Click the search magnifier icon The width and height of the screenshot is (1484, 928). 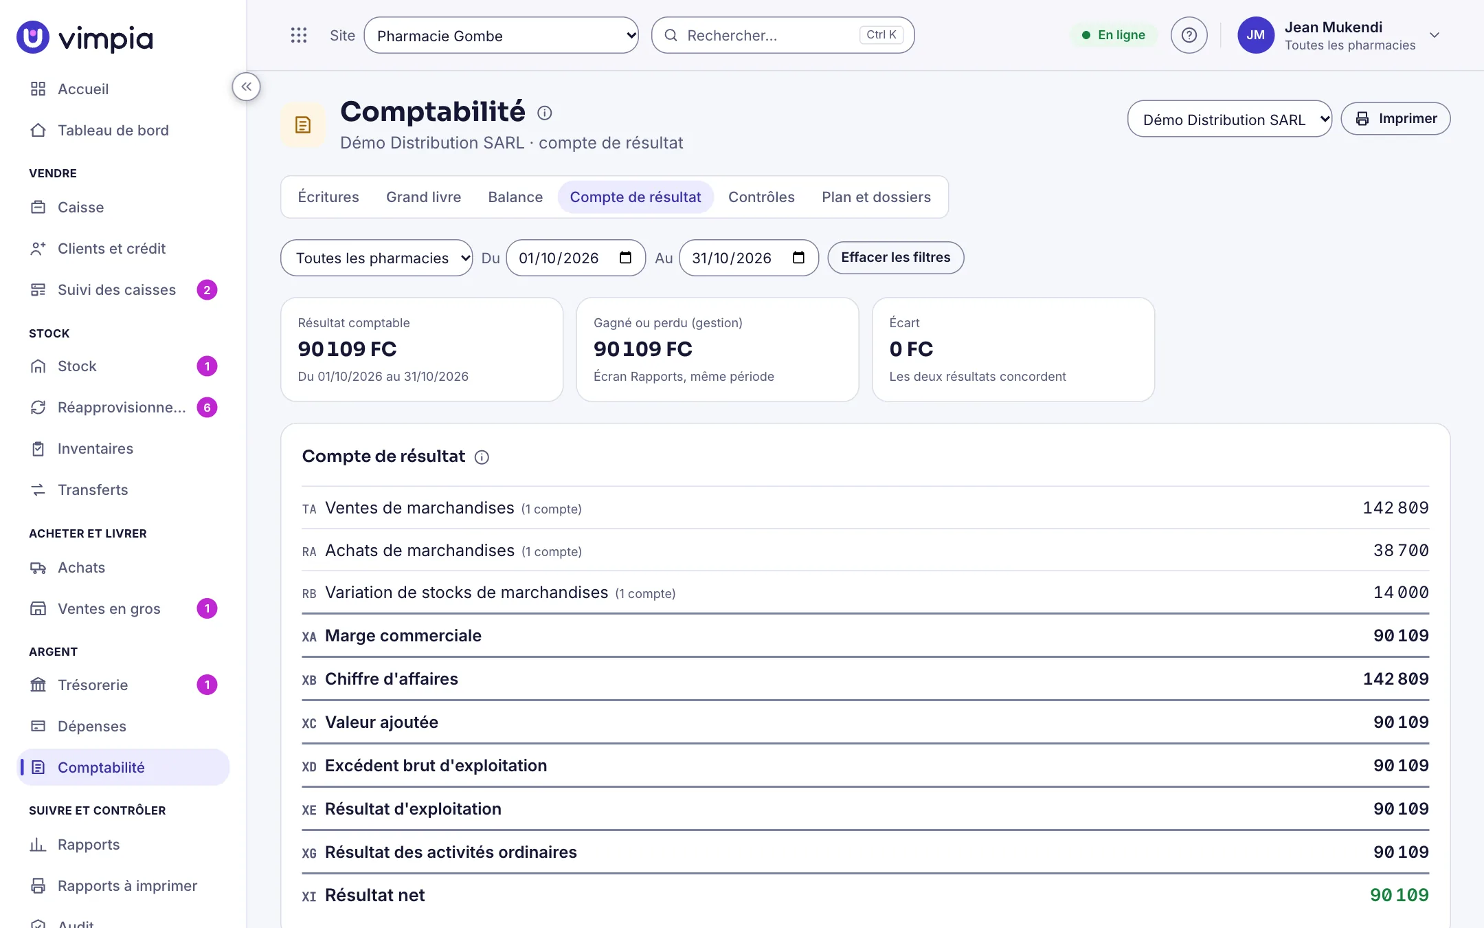click(x=671, y=35)
